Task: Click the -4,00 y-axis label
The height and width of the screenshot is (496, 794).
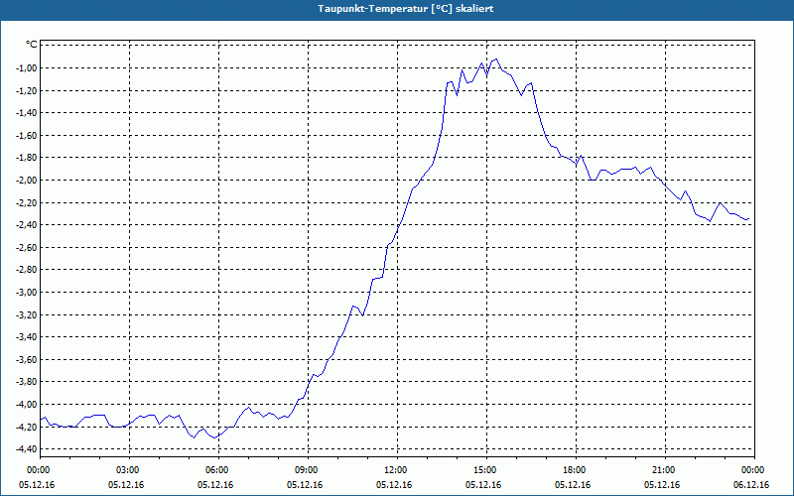Action: point(28,405)
